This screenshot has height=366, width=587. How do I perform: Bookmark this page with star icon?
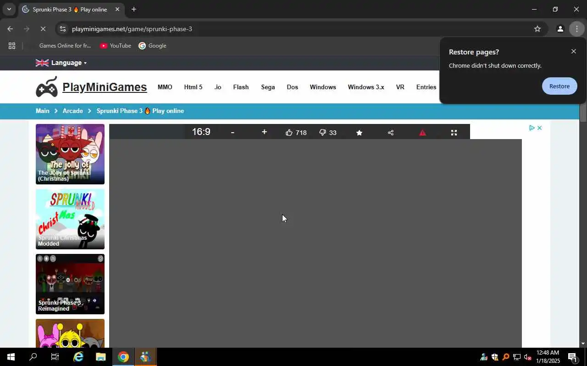tap(537, 29)
